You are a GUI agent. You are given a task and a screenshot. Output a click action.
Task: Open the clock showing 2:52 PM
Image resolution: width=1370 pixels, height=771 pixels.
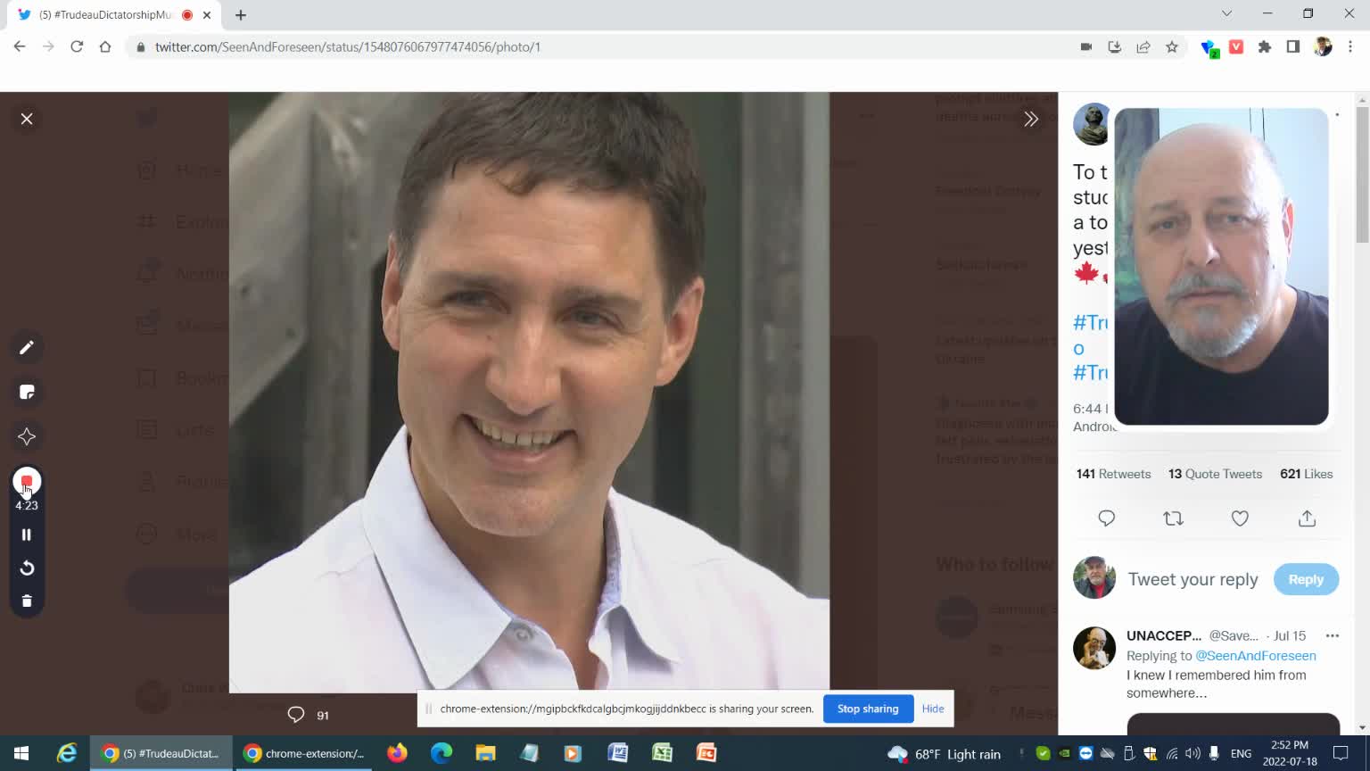tap(1290, 753)
